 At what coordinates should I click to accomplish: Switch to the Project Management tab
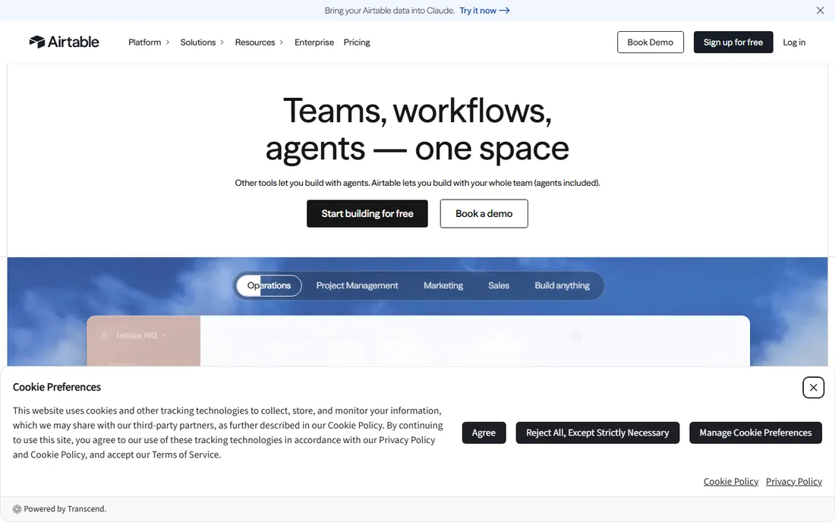click(357, 286)
